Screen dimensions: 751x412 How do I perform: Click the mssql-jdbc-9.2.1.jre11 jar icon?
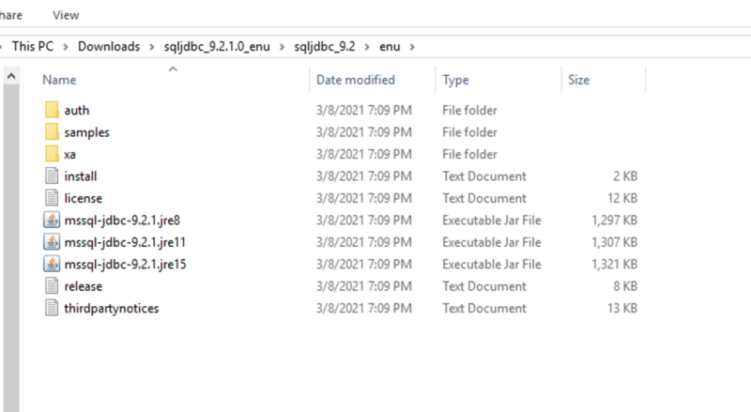click(52, 242)
